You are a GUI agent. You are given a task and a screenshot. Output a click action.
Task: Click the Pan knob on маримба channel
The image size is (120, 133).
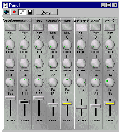pos(53,82)
